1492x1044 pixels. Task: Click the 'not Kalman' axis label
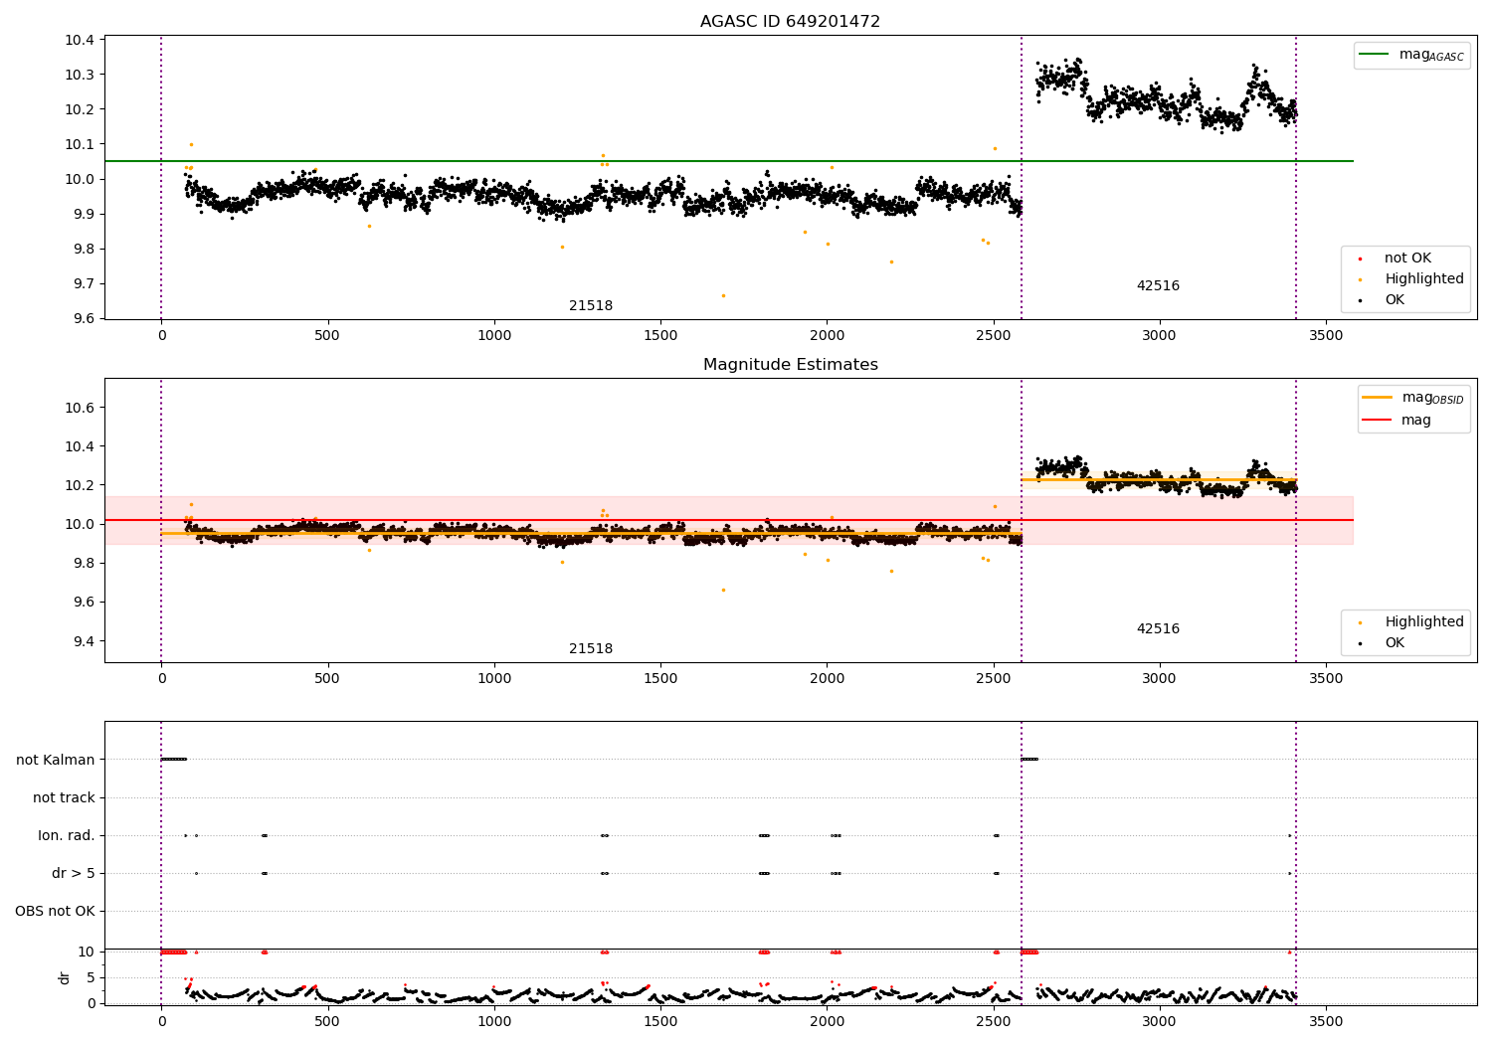click(56, 761)
